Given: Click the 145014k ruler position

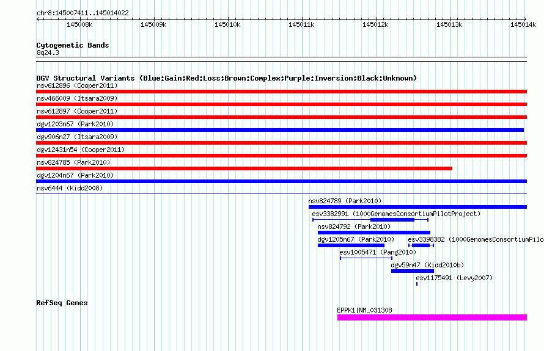Looking at the screenshot, I should pyautogui.click(x=523, y=24).
